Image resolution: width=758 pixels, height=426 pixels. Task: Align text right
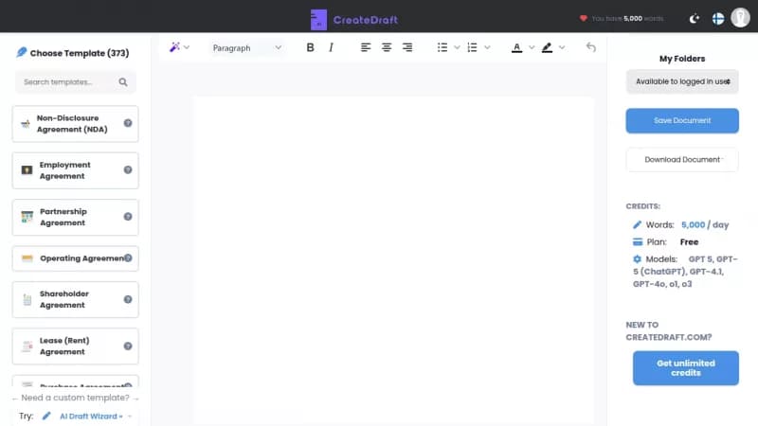click(x=407, y=47)
